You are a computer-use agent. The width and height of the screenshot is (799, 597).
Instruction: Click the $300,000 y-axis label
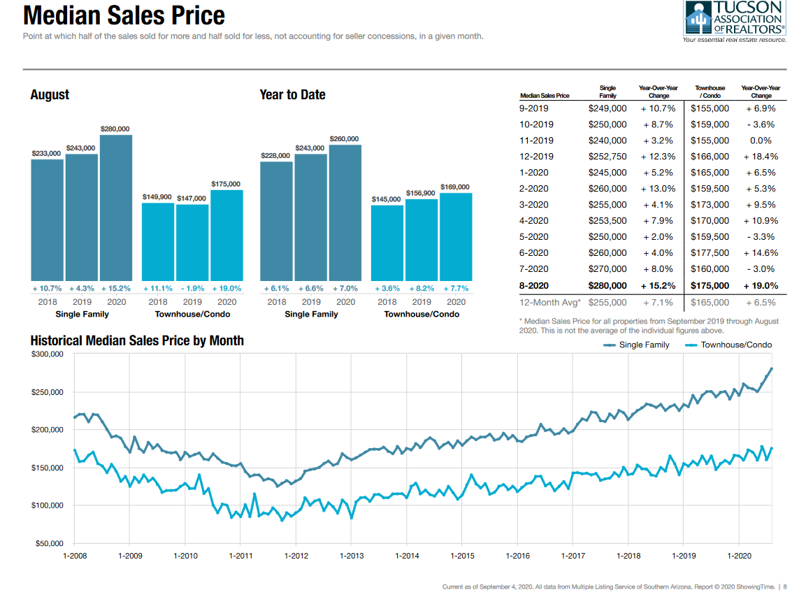tap(48, 354)
